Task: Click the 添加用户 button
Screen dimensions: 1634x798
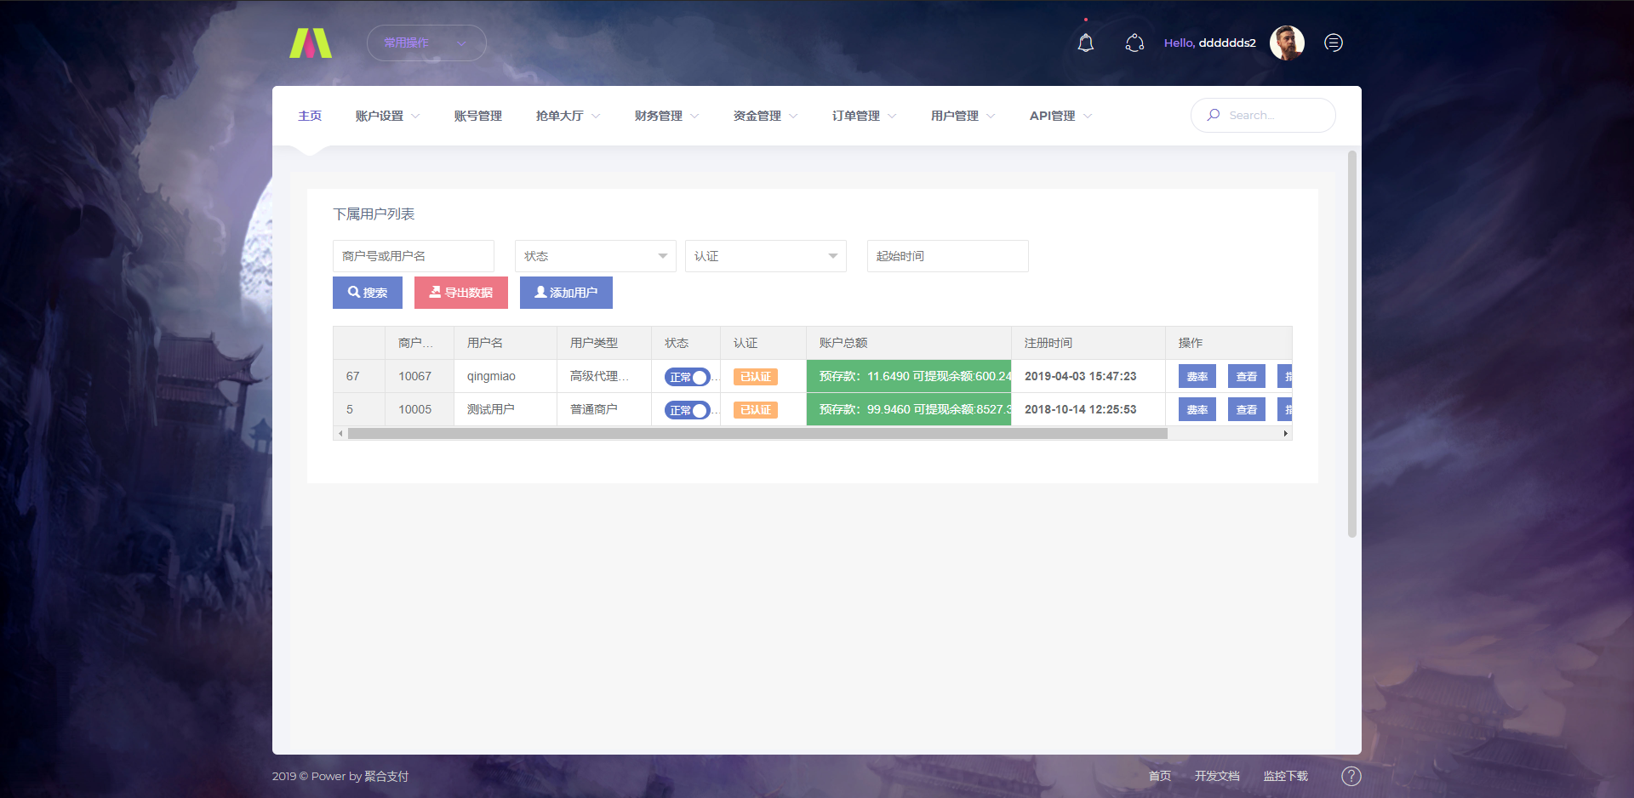Action: [566, 293]
